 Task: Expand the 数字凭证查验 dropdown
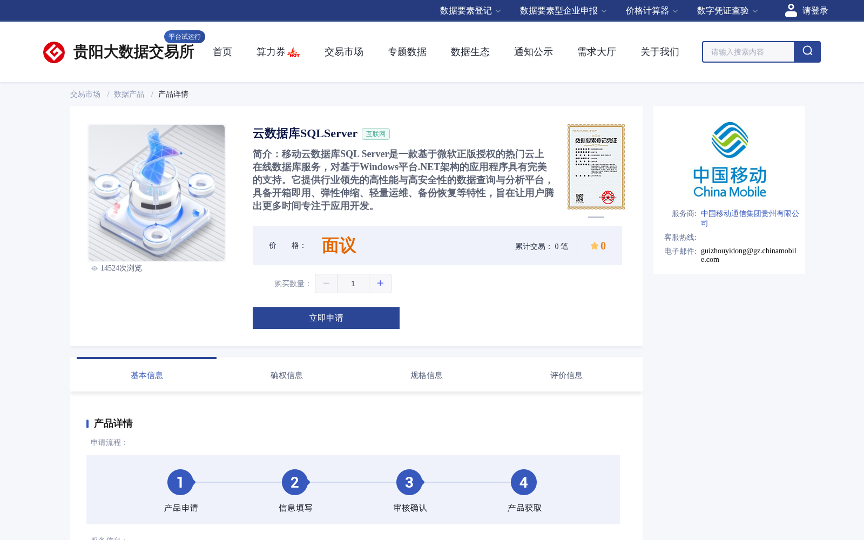[727, 11]
